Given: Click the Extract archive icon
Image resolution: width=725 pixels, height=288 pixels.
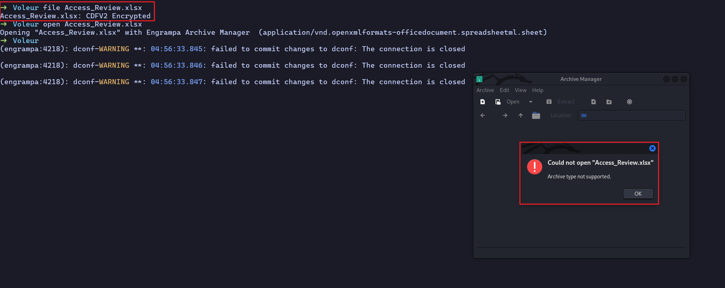Looking at the screenshot, I should point(549,102).
